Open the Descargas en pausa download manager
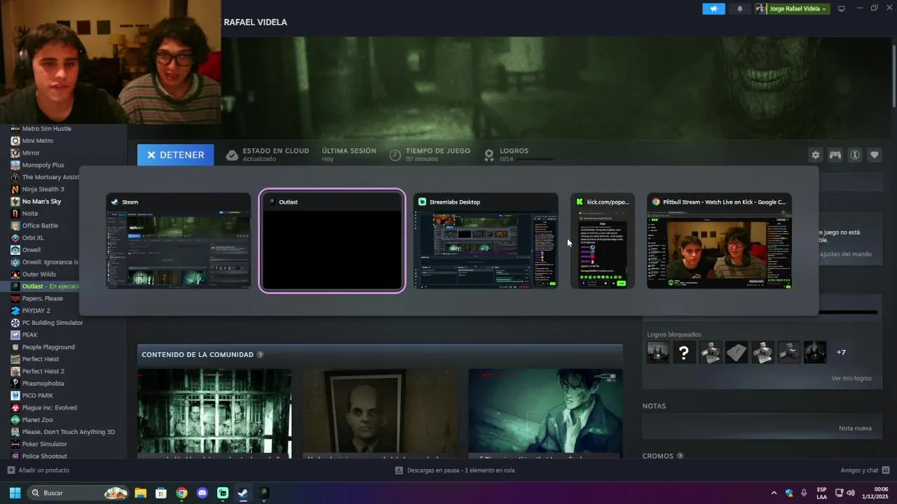Image resolution: width=897 pixels, height=504 pixels. [455, 470]
